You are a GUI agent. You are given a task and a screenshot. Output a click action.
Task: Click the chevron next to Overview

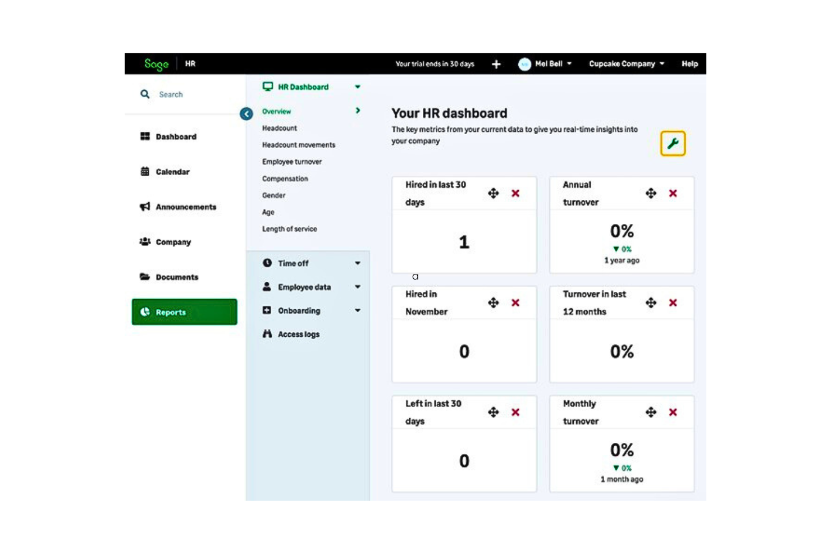pyautogui.click(x=358, y=111)
